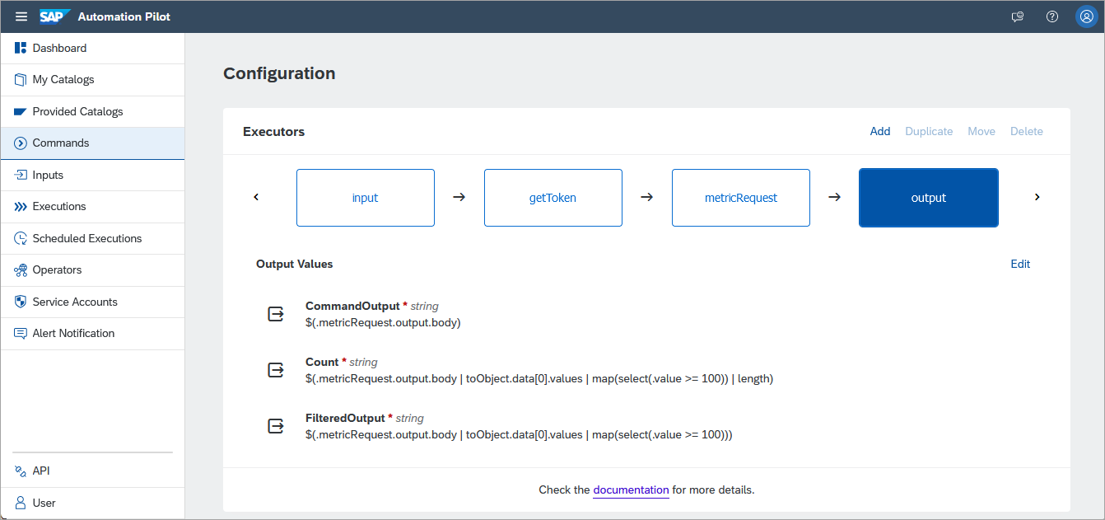Click the Executions chevrons icon
This screenshot has height=520, width=1105.
point(21,207)
